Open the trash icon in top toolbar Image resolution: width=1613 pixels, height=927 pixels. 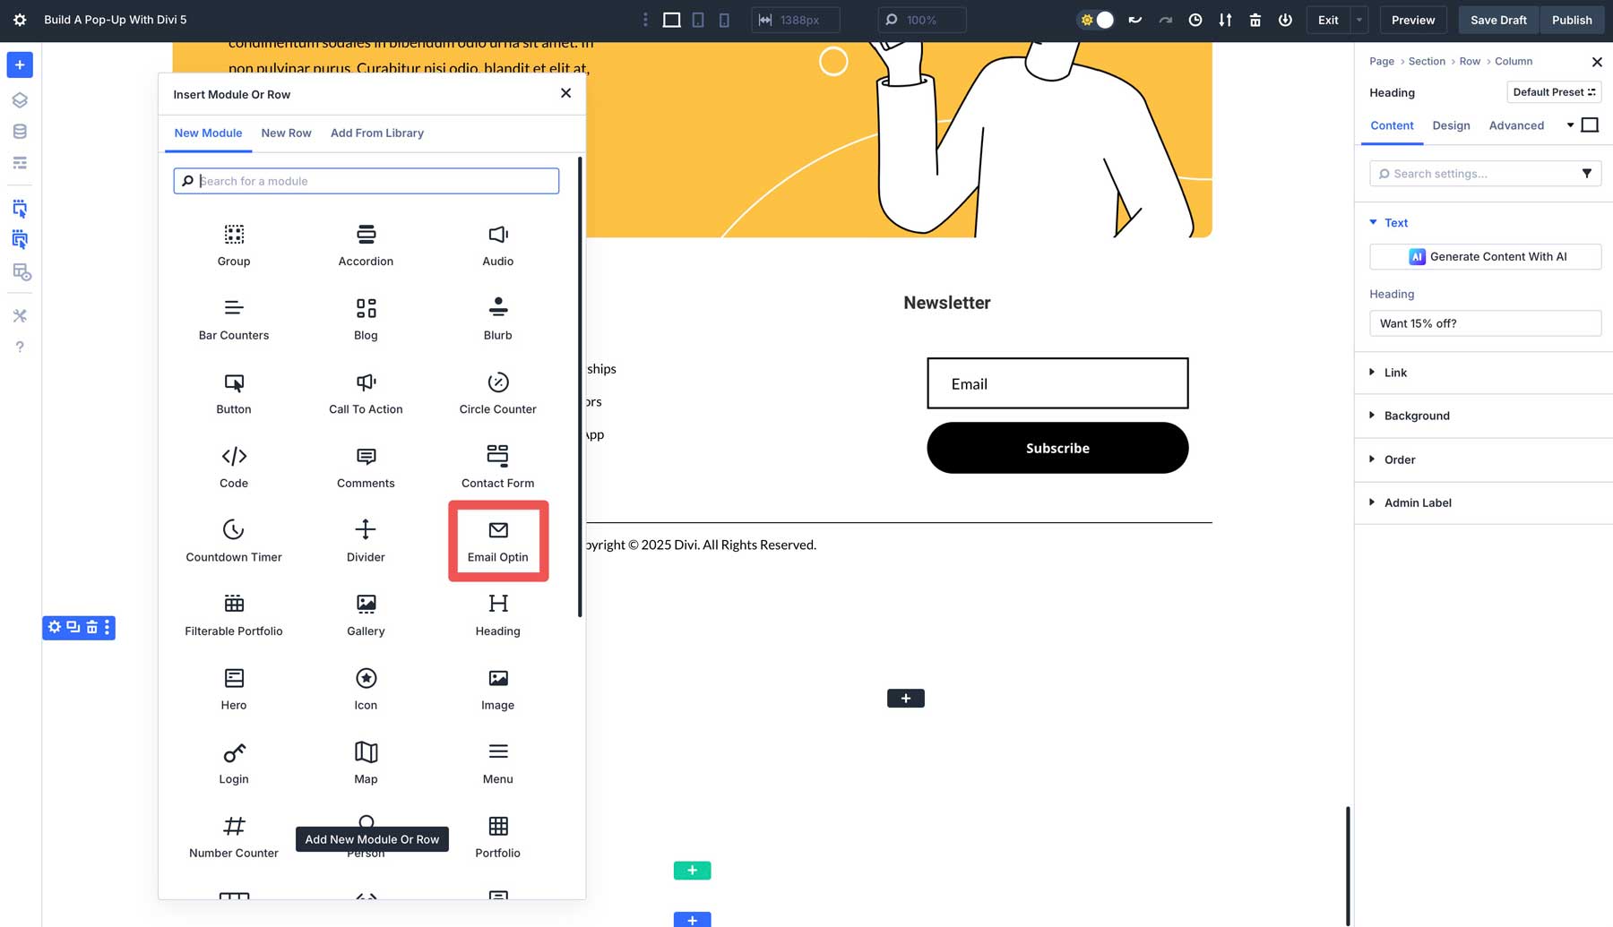point(1255,19)
